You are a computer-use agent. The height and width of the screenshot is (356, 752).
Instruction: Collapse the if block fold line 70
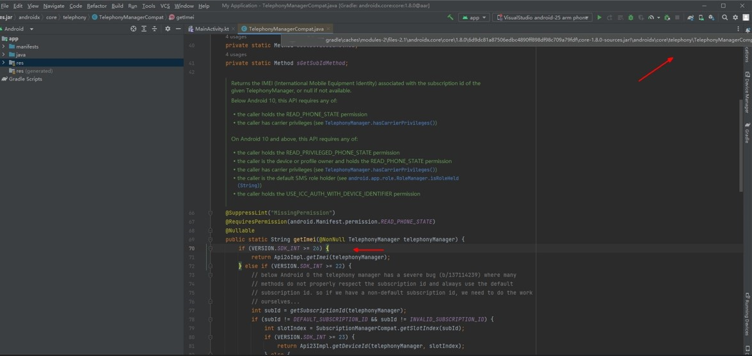point(210,248)
